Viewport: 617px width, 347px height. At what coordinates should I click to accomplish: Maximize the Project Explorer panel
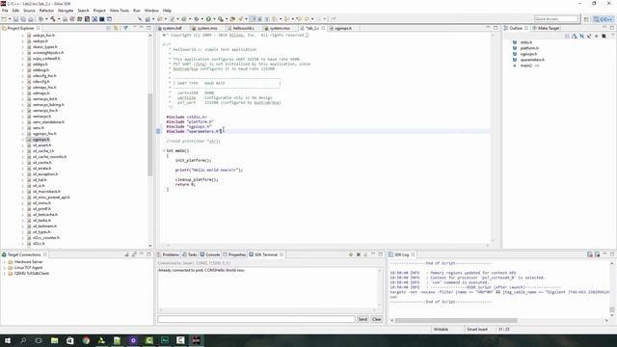tap(148, 28)
